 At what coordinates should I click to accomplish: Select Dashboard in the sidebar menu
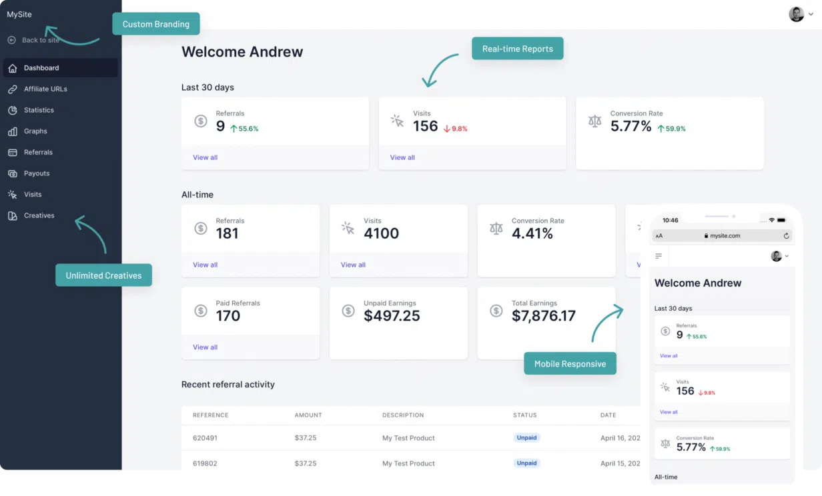40,67
